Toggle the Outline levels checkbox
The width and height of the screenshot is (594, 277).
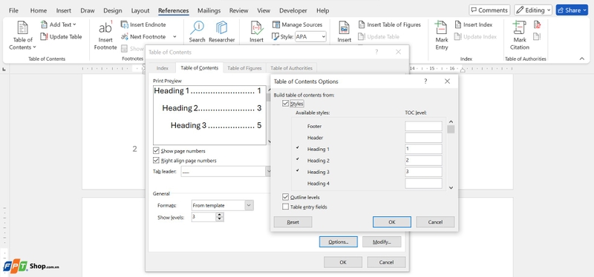[x=285, y=197]
